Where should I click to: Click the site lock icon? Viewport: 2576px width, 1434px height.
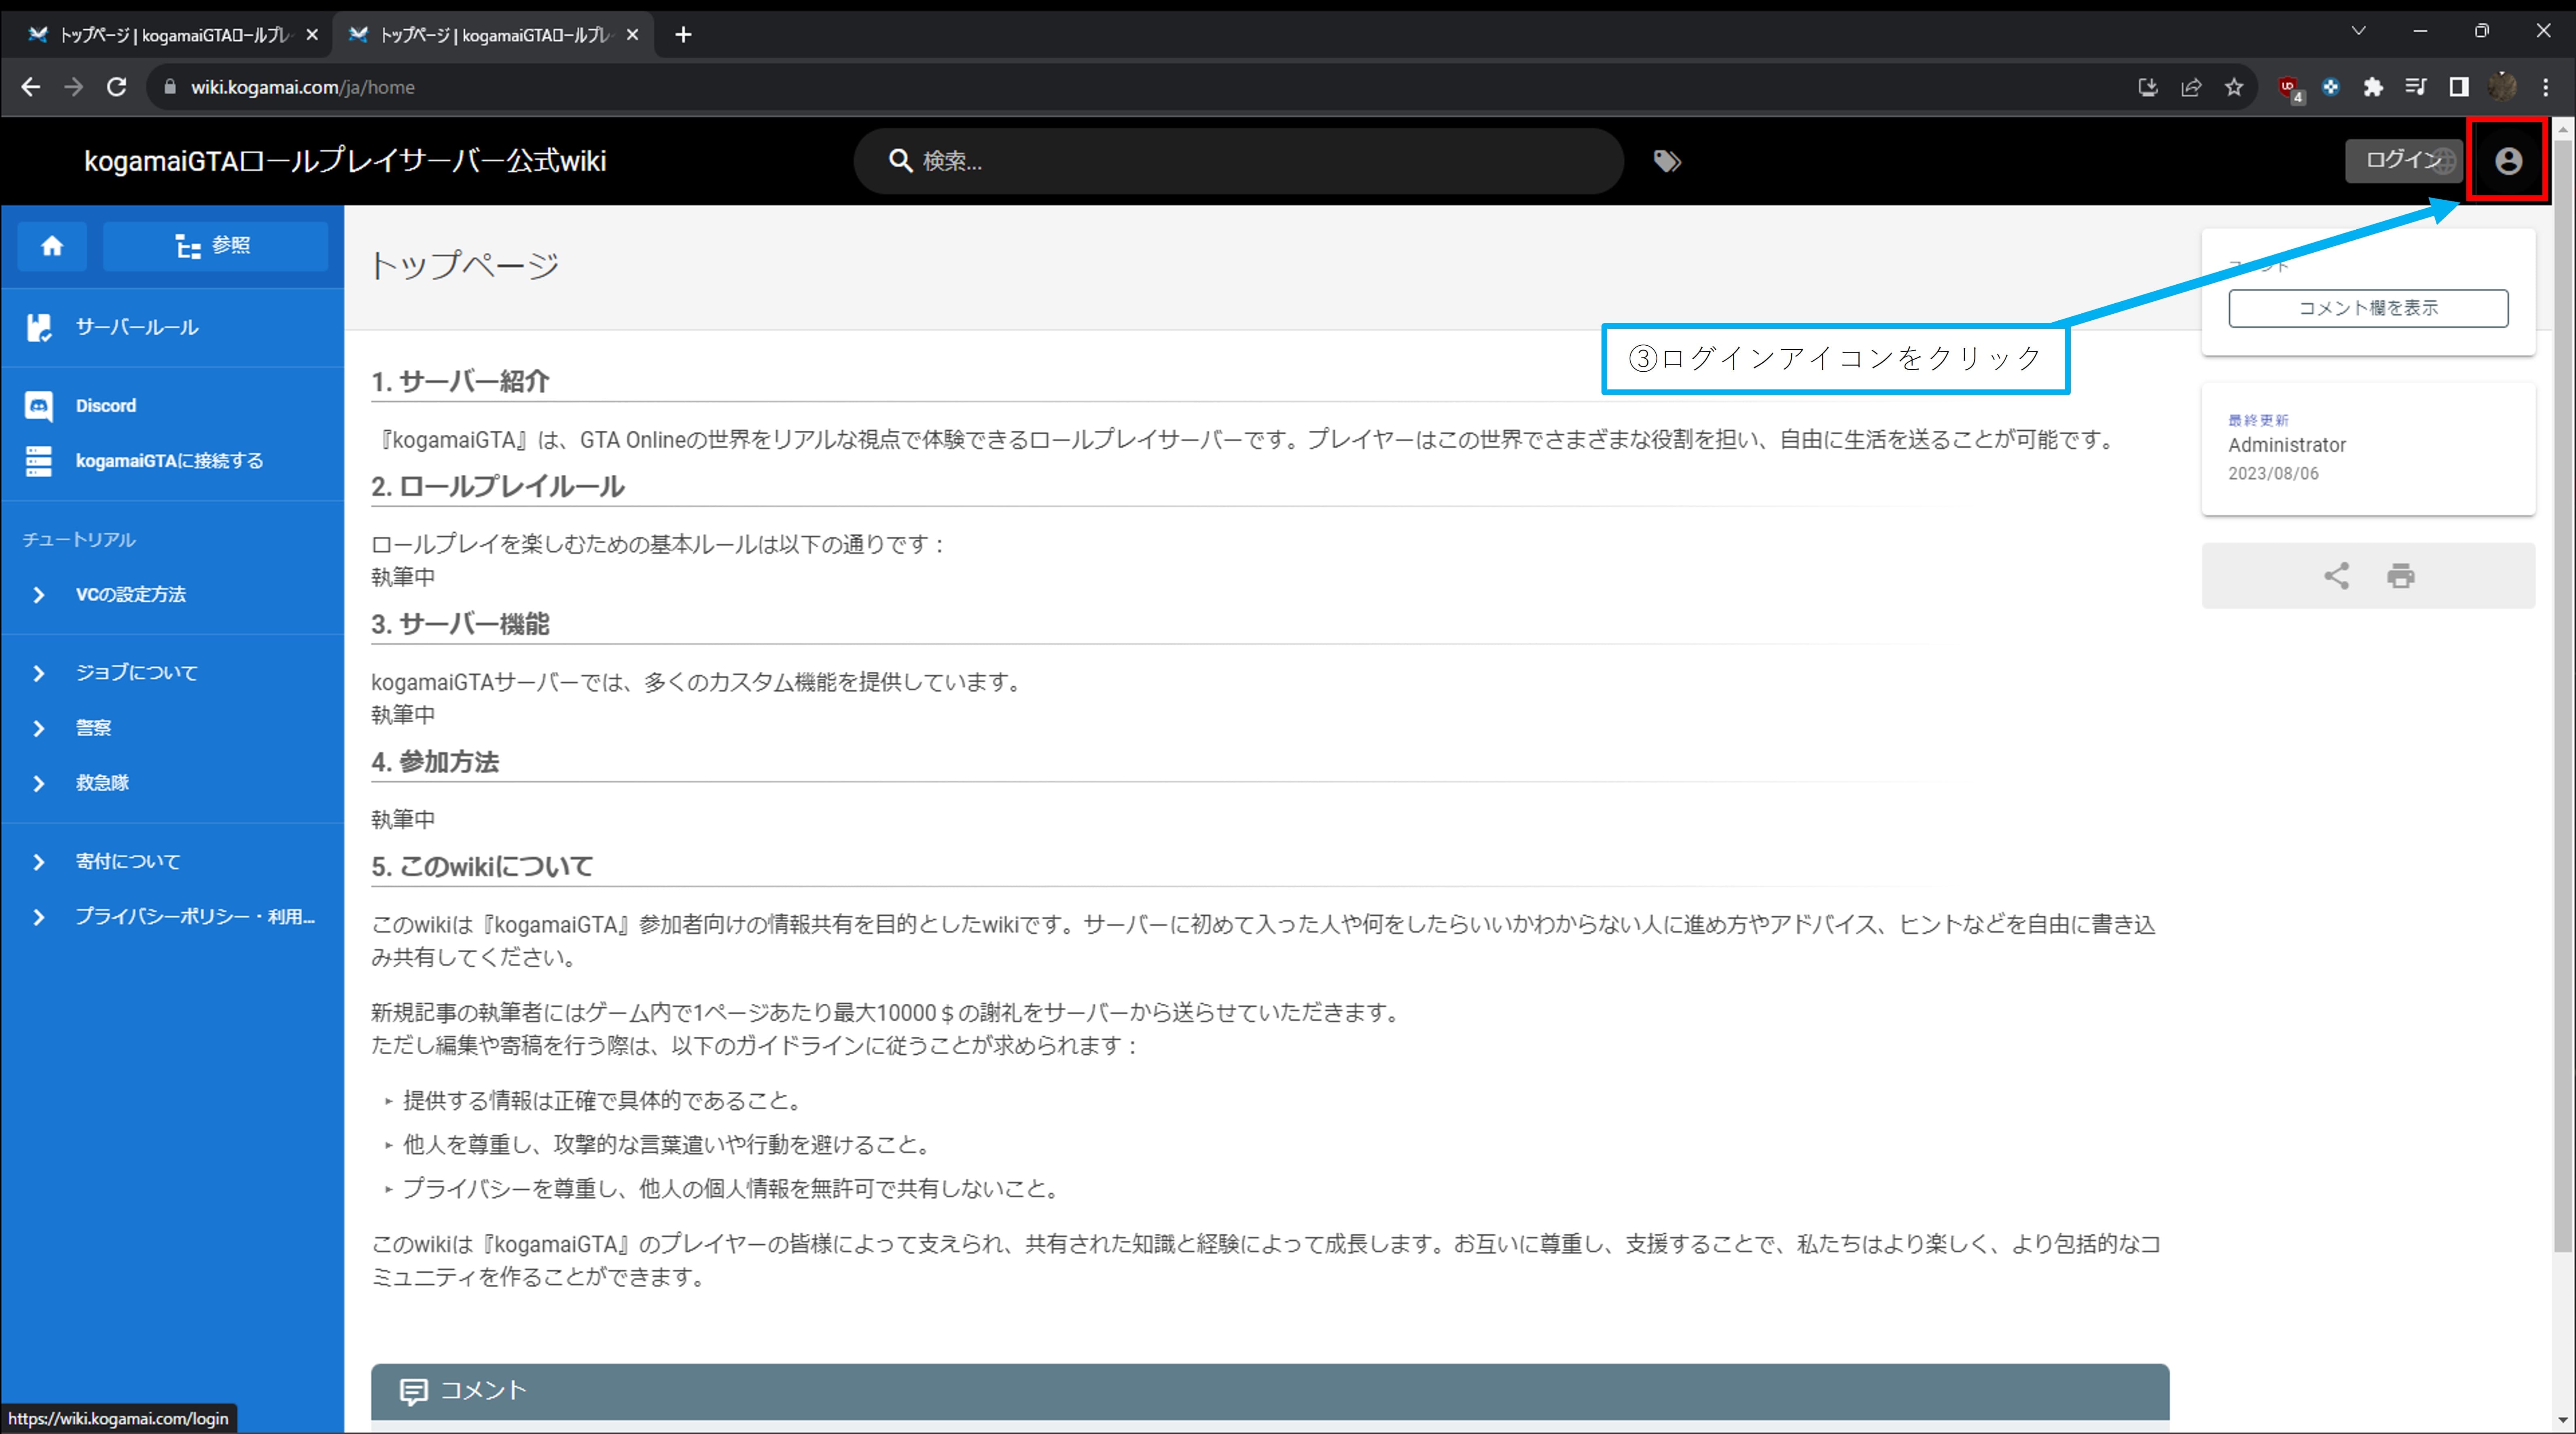pos(170,87)
